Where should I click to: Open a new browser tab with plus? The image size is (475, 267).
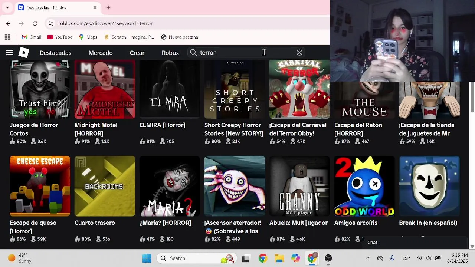(x=108, y=7)
